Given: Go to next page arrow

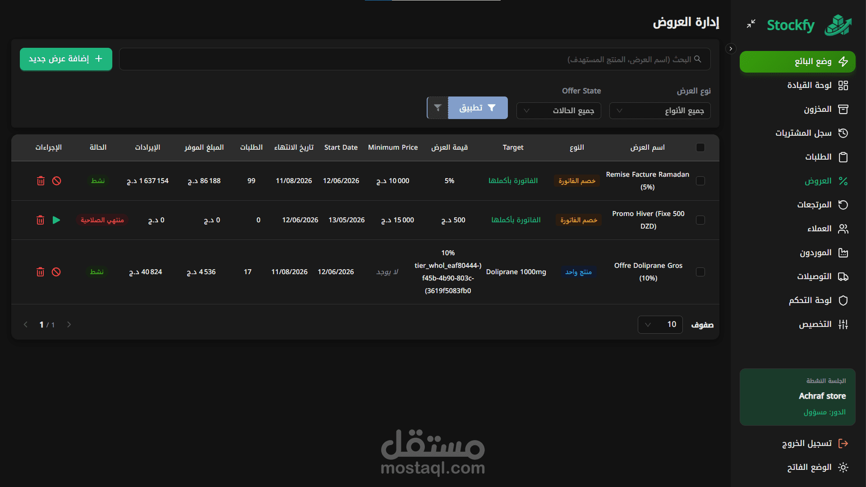Looking at the screenshot, I should click(69, 325).
